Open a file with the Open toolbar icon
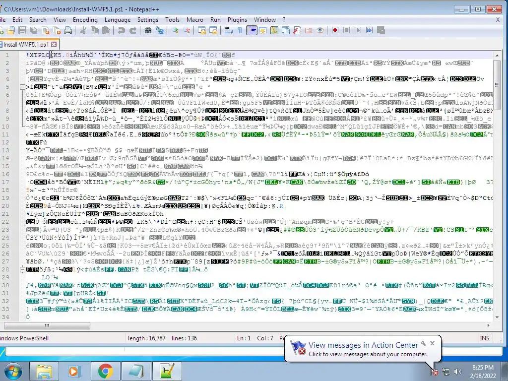 click(11, 30)
